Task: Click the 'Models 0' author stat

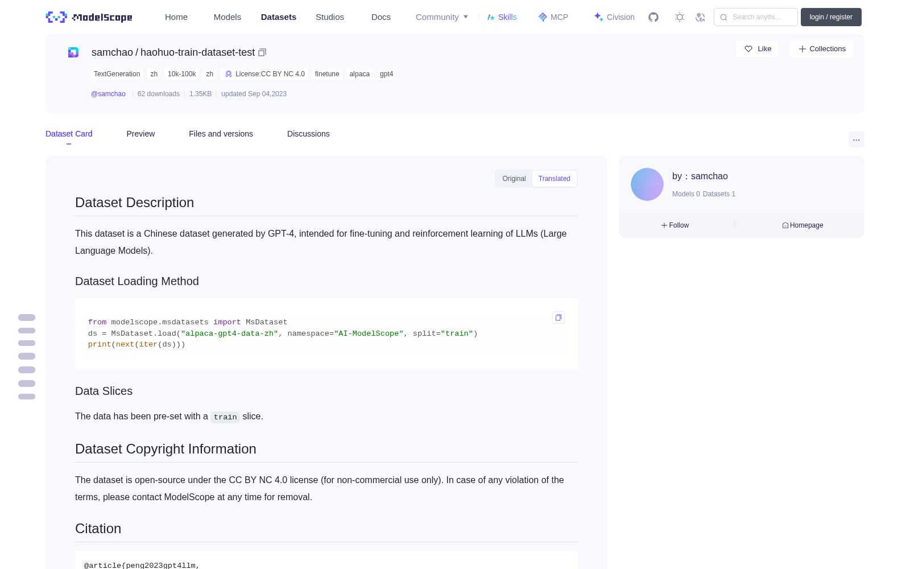Action: [x=686, y=194]
